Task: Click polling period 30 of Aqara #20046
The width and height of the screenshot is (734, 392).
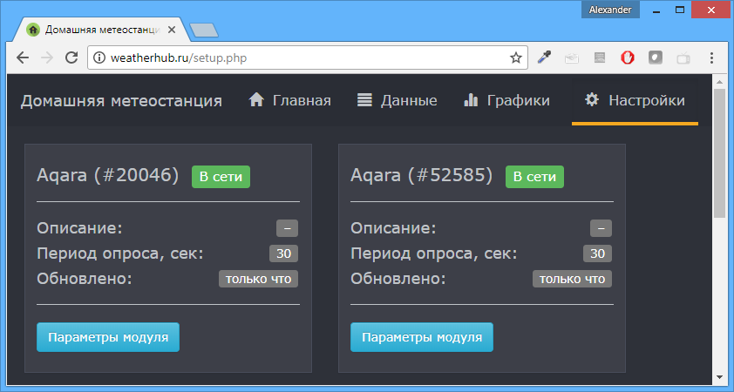Action: point(283,253)
